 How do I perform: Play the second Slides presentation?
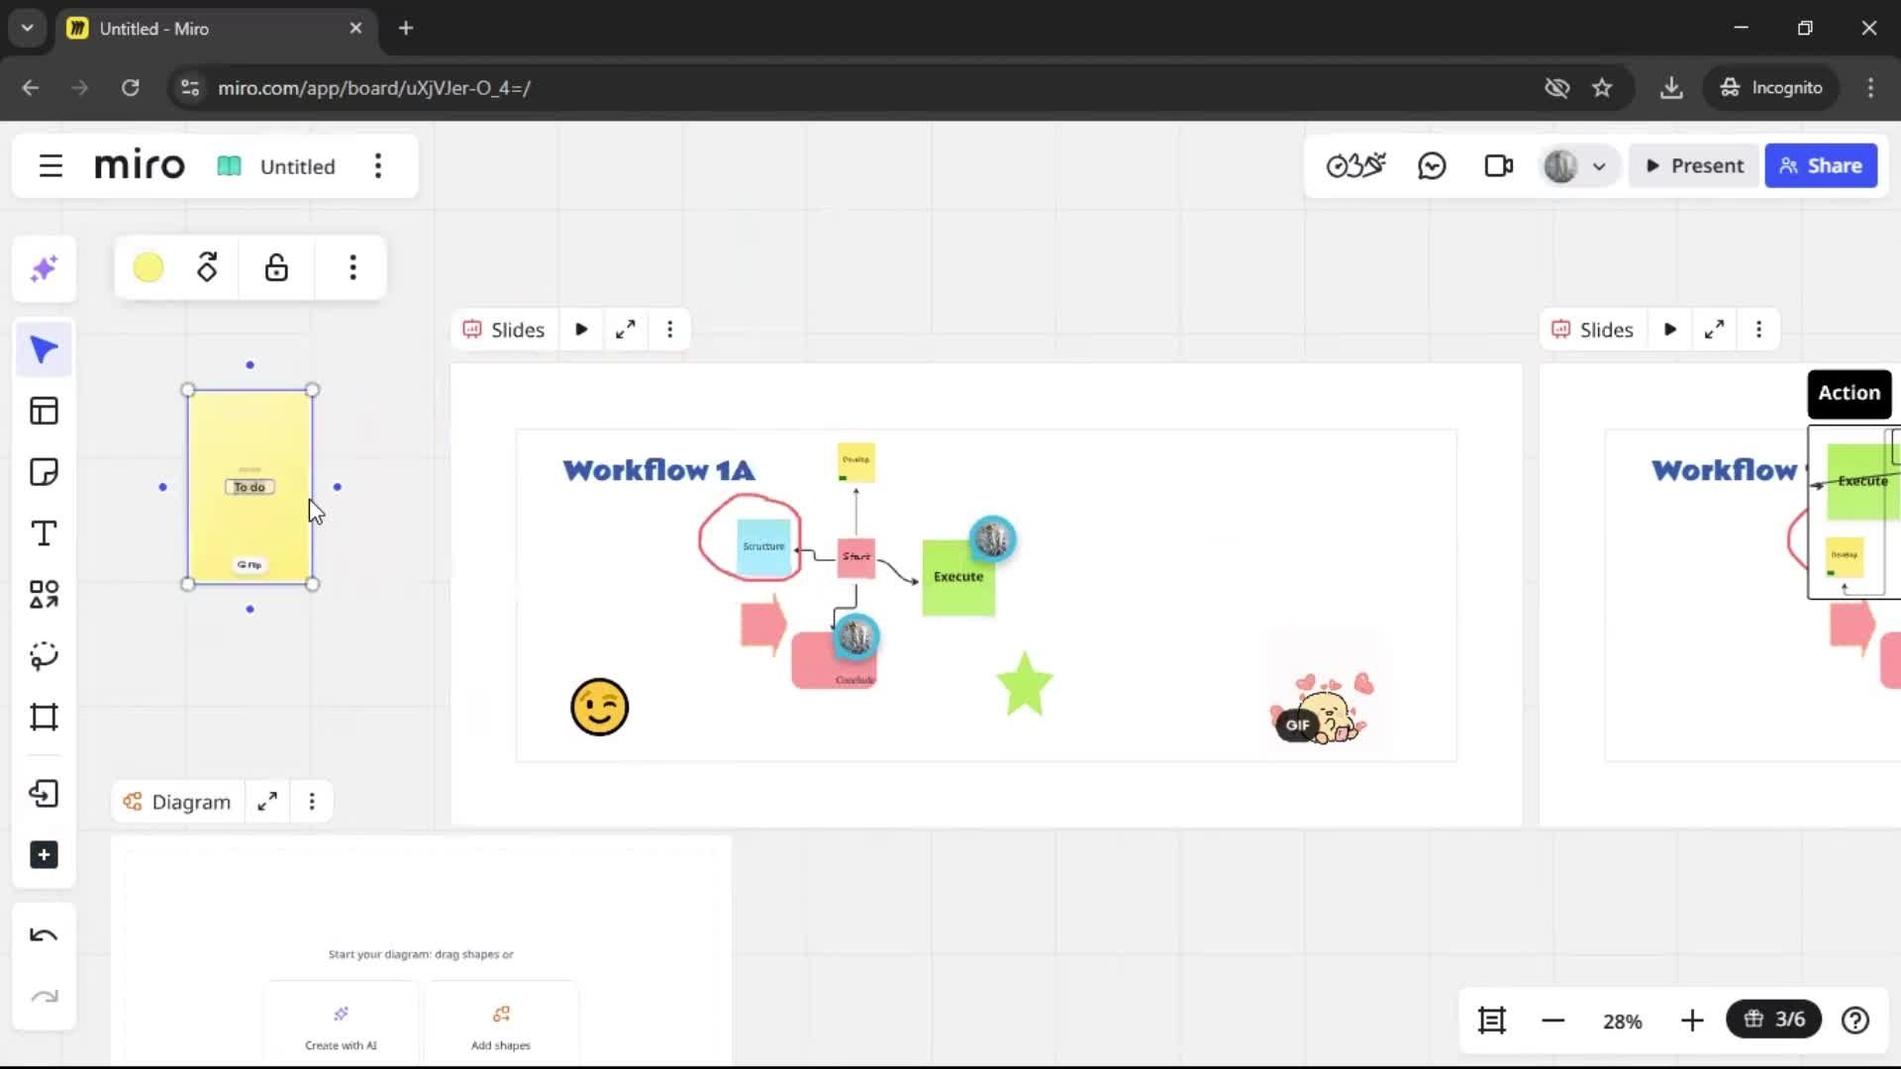[1670, 330]
